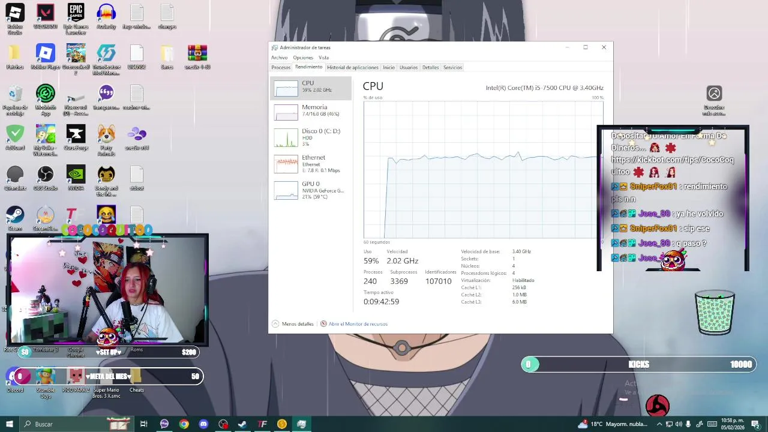Open Google Chrome from the taskbar
768x432 pixels.
click(184, 424)
